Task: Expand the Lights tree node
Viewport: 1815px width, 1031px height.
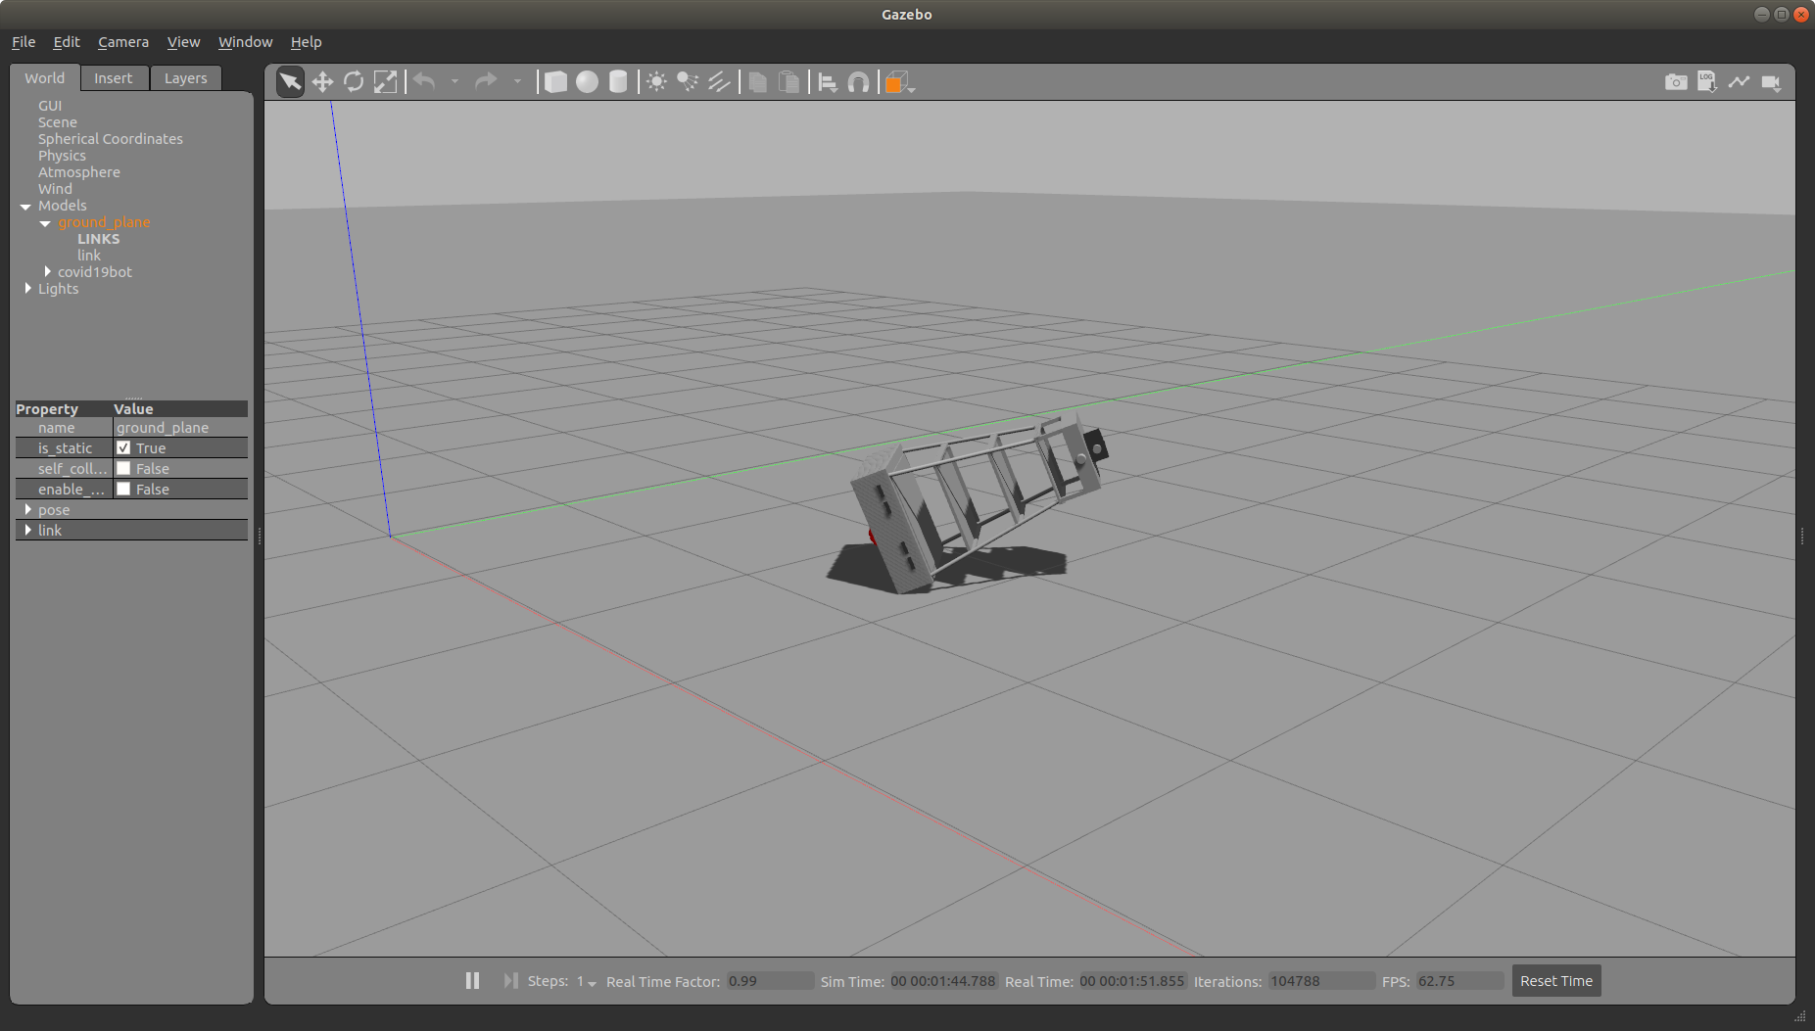Action: 27,288
